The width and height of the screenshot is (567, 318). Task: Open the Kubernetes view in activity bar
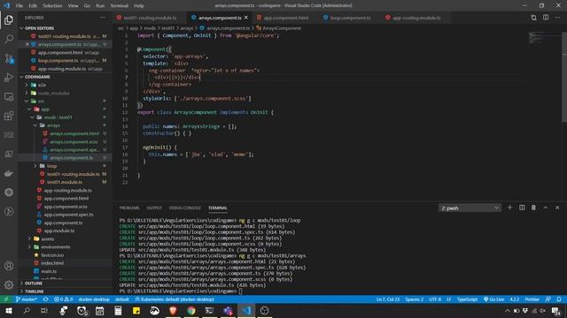pos(9,193)
